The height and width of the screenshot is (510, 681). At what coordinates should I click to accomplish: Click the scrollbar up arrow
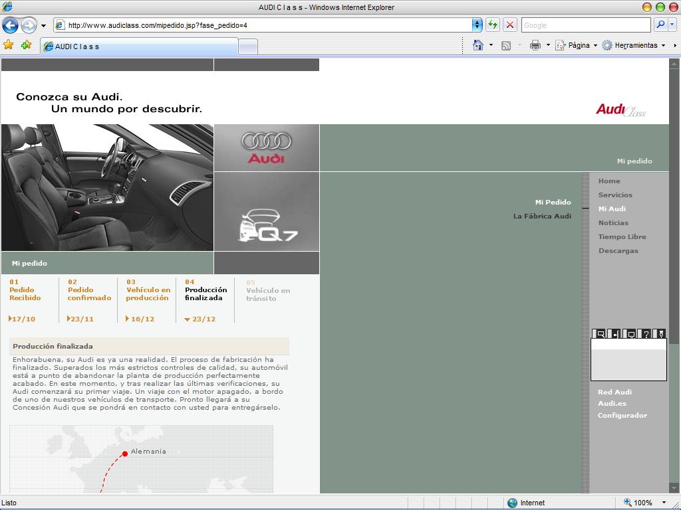pos(674,64)
